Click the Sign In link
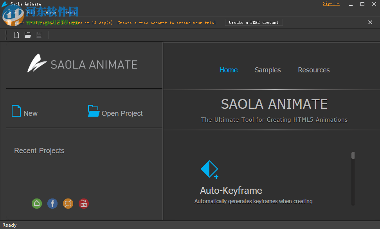Screen dimensions: 380x229 point(331,4)
